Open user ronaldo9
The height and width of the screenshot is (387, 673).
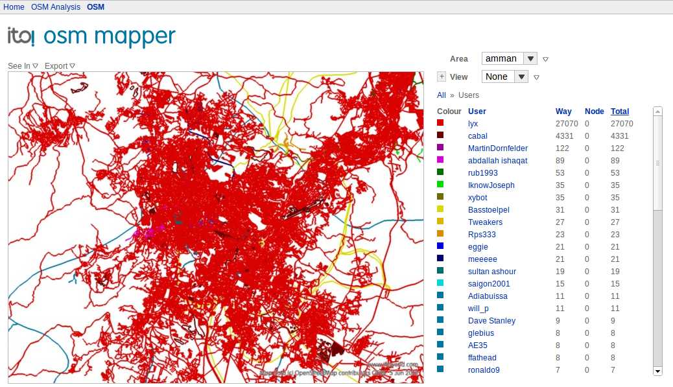[484, 370]
